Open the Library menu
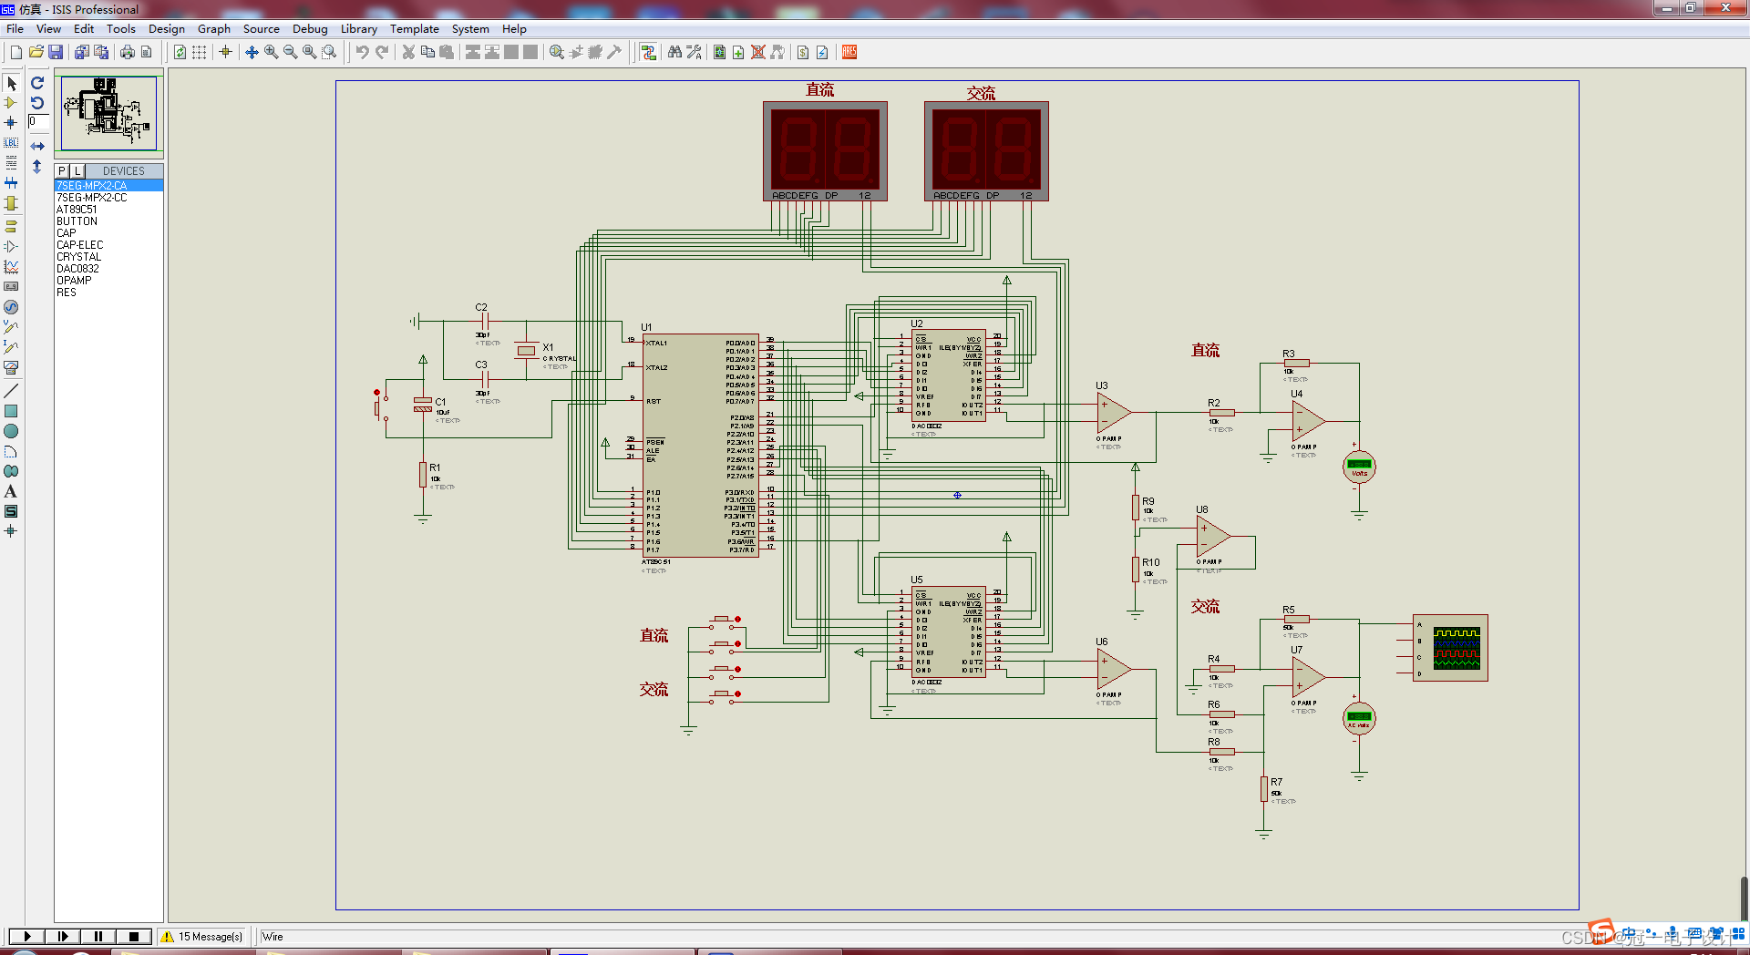 click(358, 28)
